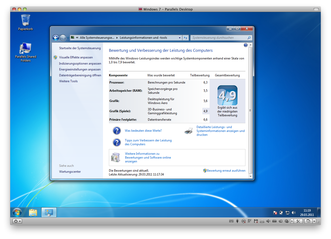Expand the double chevron at breadcrumb start

click(77, 38)
